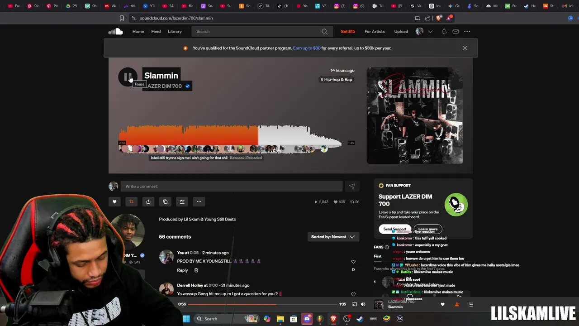
Task: Dismiss the partner program banner
Action: pos(465,48)
